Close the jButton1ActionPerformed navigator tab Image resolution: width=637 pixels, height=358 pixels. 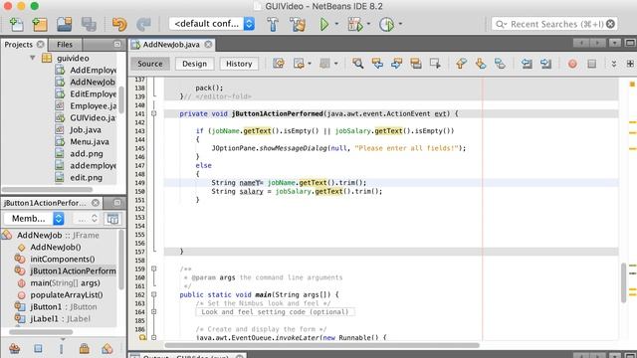click(x=96, y=203)
